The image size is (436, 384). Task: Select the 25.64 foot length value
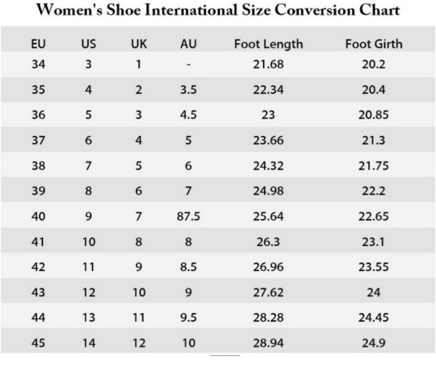[x=268, y=216]
